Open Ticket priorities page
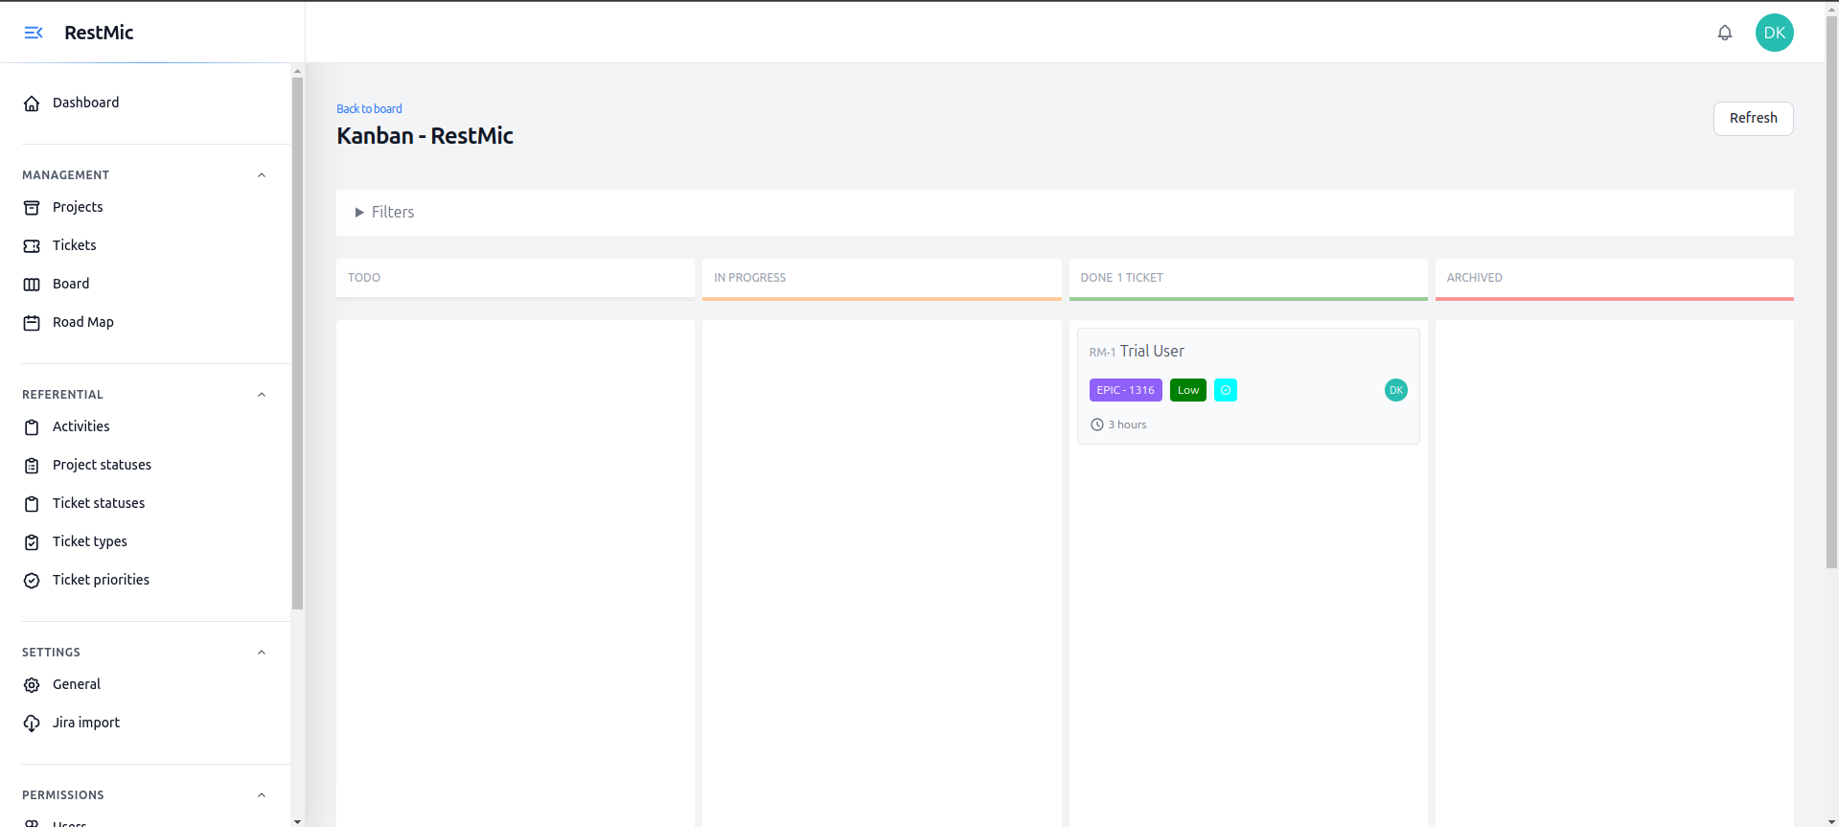1839x827 pixels. tap(101, 580)
